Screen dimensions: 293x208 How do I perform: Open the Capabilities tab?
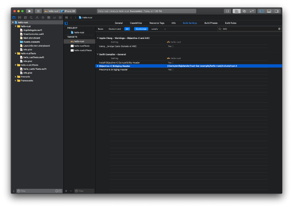point(136,23)
